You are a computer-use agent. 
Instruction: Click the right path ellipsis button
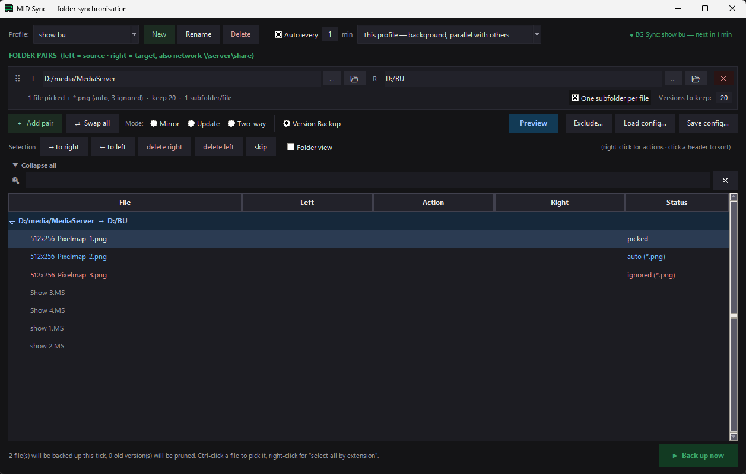[x=673, y=79]
